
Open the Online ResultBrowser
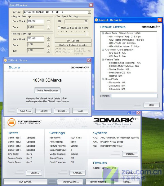point(47,91)
